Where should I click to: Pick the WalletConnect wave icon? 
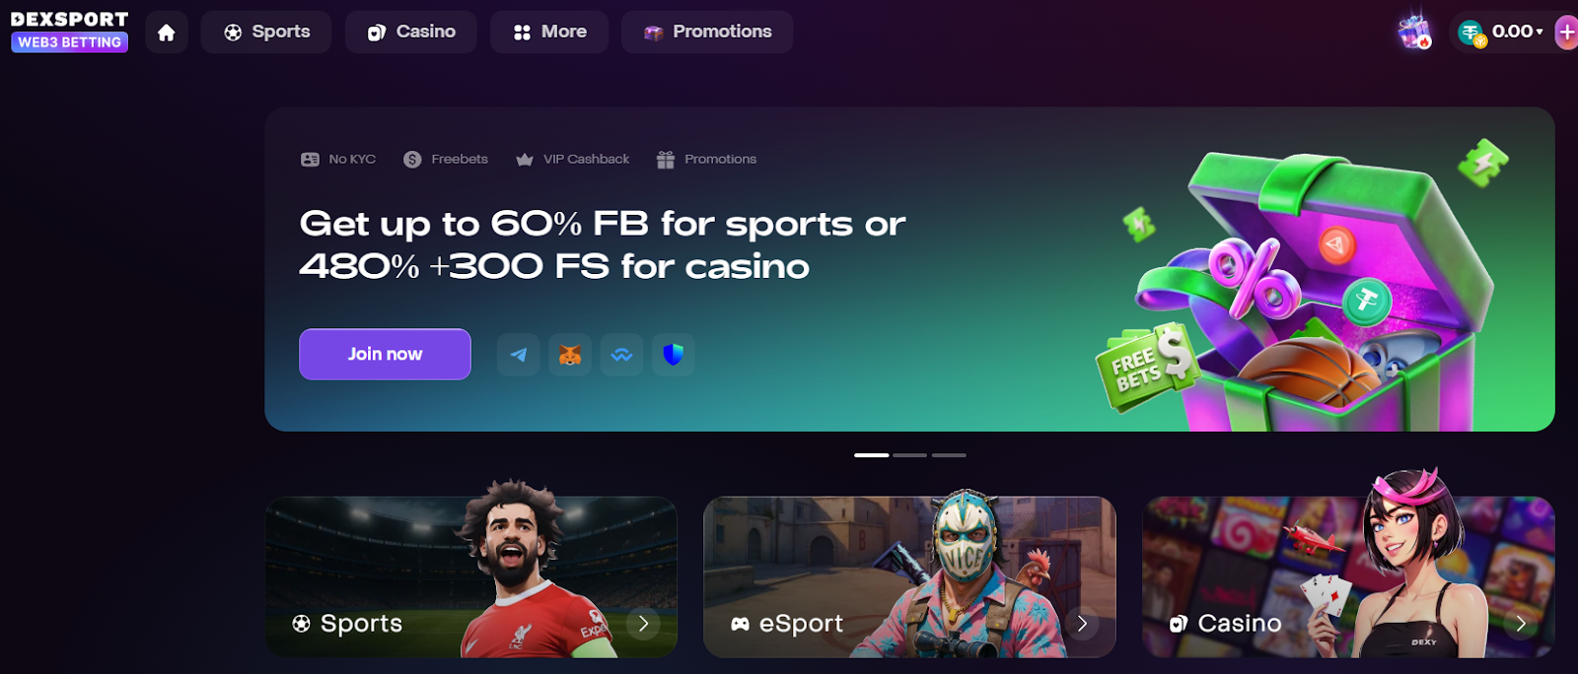(x=621, y=355)
